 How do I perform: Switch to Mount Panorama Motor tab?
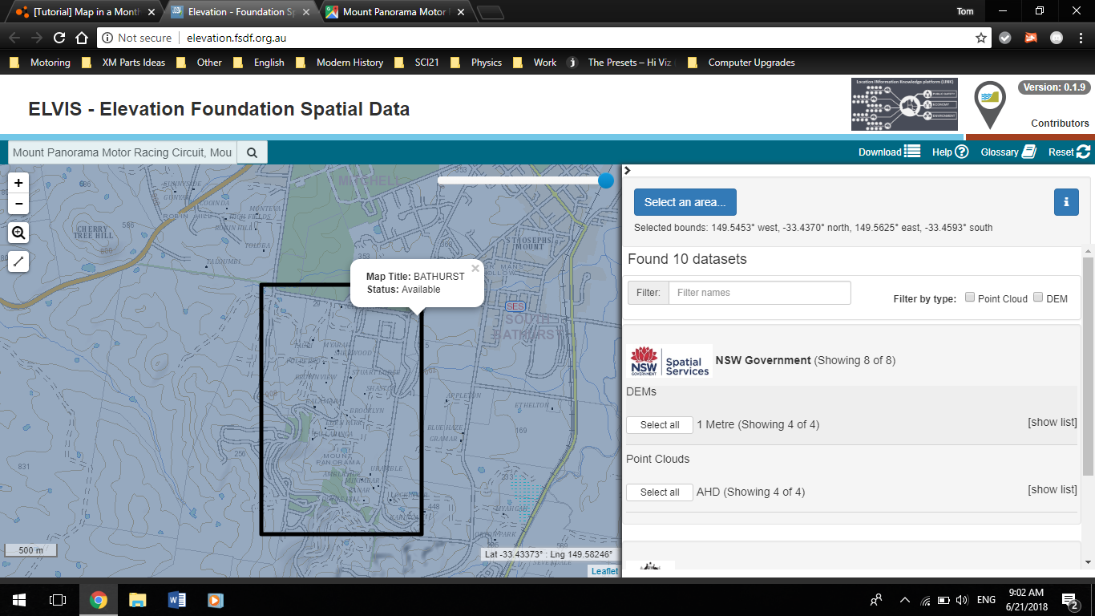click(396, 12)
